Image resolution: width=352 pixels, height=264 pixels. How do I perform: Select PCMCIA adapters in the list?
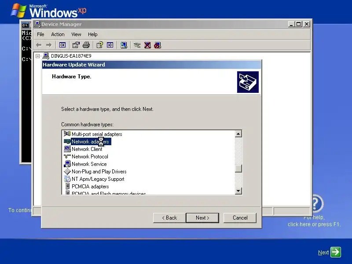(90, 186)
